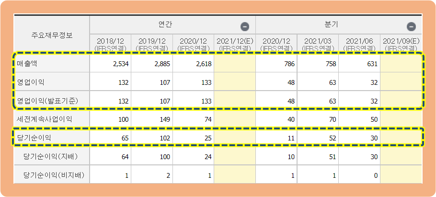Image resolution: width=436 pixels, height=197 pixels.
Task: Click 당기순이익 value 102 for 2019/12
Action: (165, 138)
